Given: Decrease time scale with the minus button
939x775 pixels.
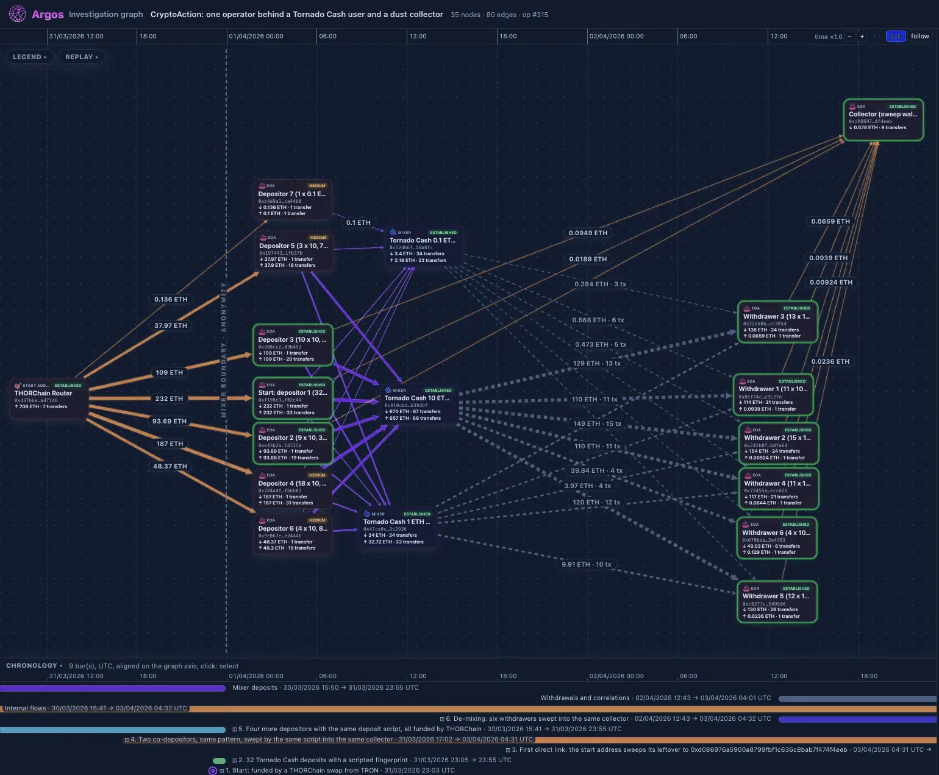Looking at the screenshot, I should point(849,37).
